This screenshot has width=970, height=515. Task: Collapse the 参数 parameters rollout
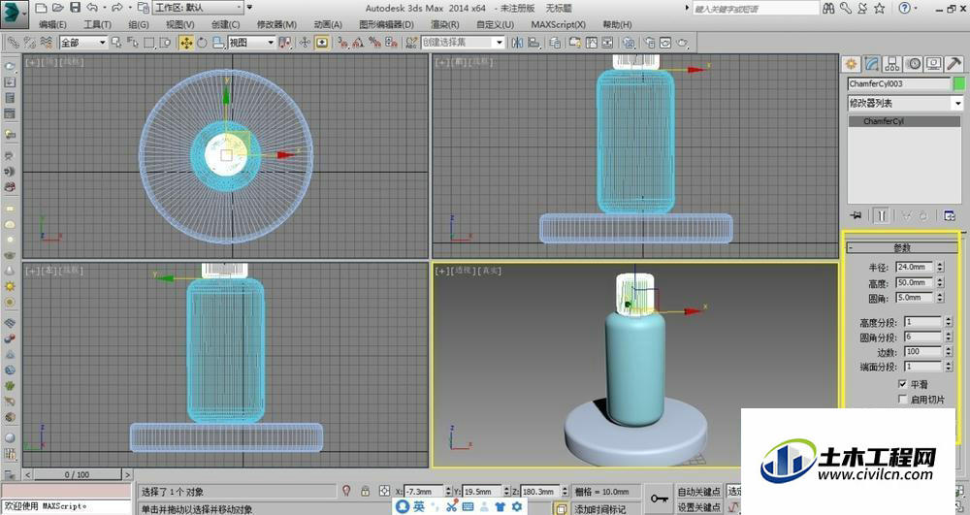pyautogui.click(x=902, y=247)
